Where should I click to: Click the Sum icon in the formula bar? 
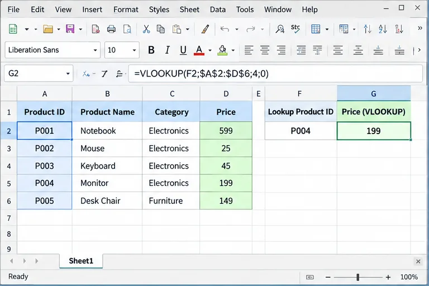(104, 73)
